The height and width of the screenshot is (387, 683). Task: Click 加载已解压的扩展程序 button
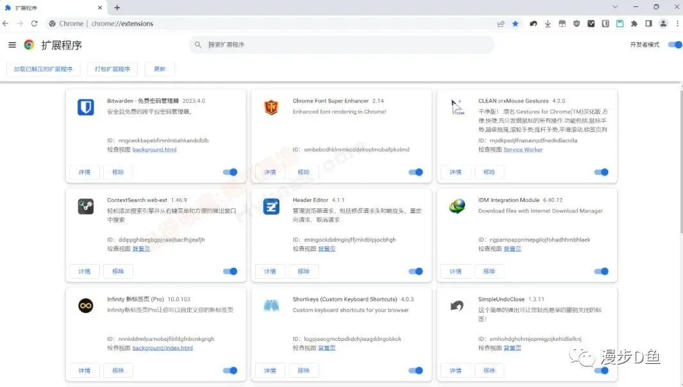tap(43, 69)
